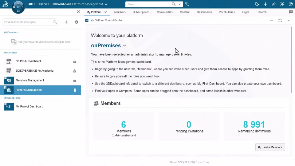Open the Compass app launcher
This screenshot has width=295, height=166.
[x=18, y=7]
